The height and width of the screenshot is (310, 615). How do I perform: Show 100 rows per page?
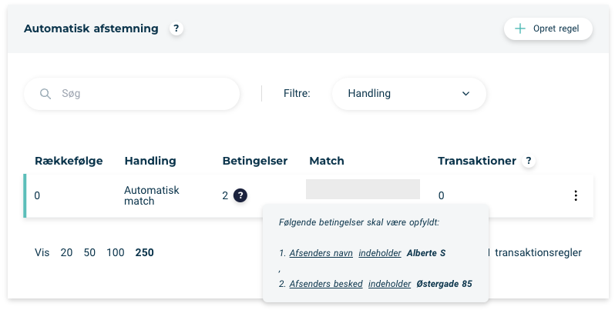point(116,252)
